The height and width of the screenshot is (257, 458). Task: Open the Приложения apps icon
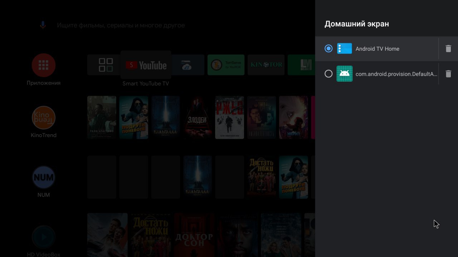pyautogui.click(x=44, y=65)
